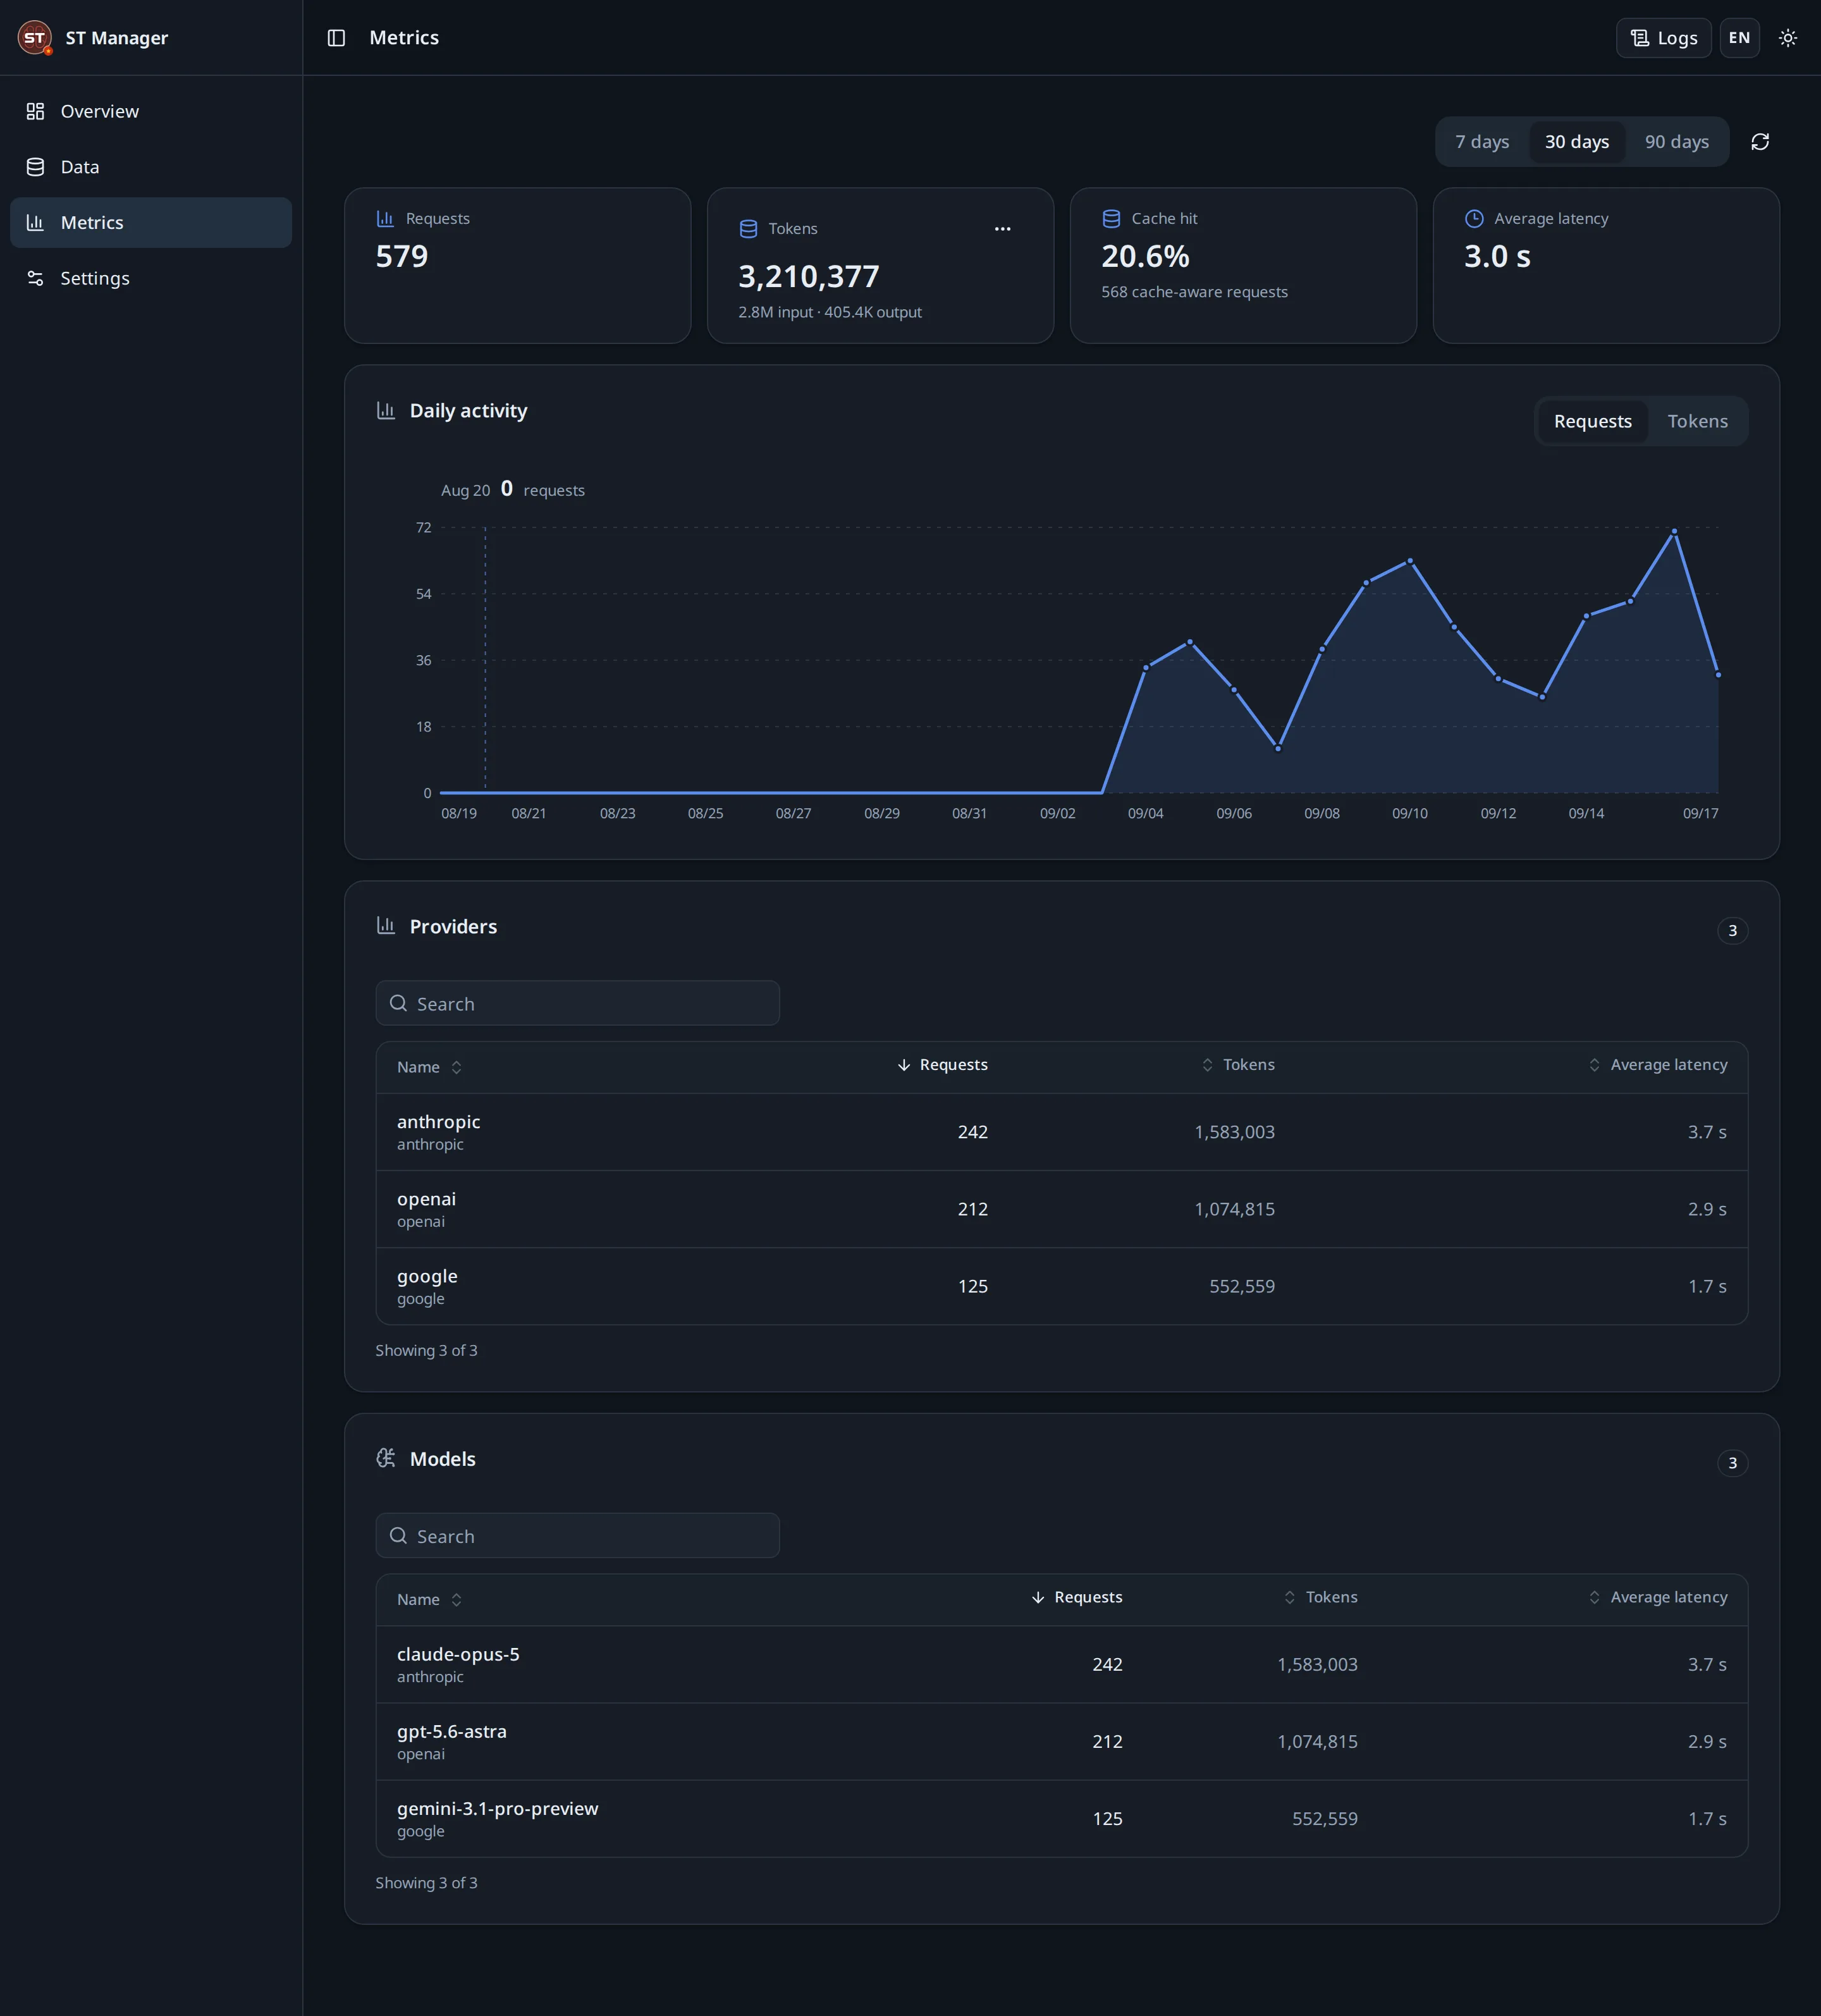
Task: Click the Models section brain icon
Action: pos(386,1458)
